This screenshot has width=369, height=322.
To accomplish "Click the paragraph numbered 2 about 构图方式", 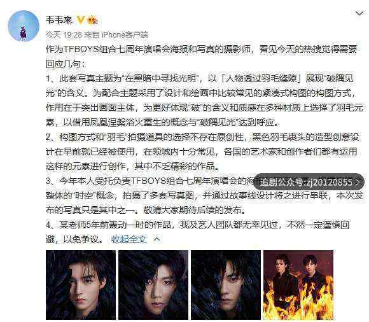I will pos(202,151).
